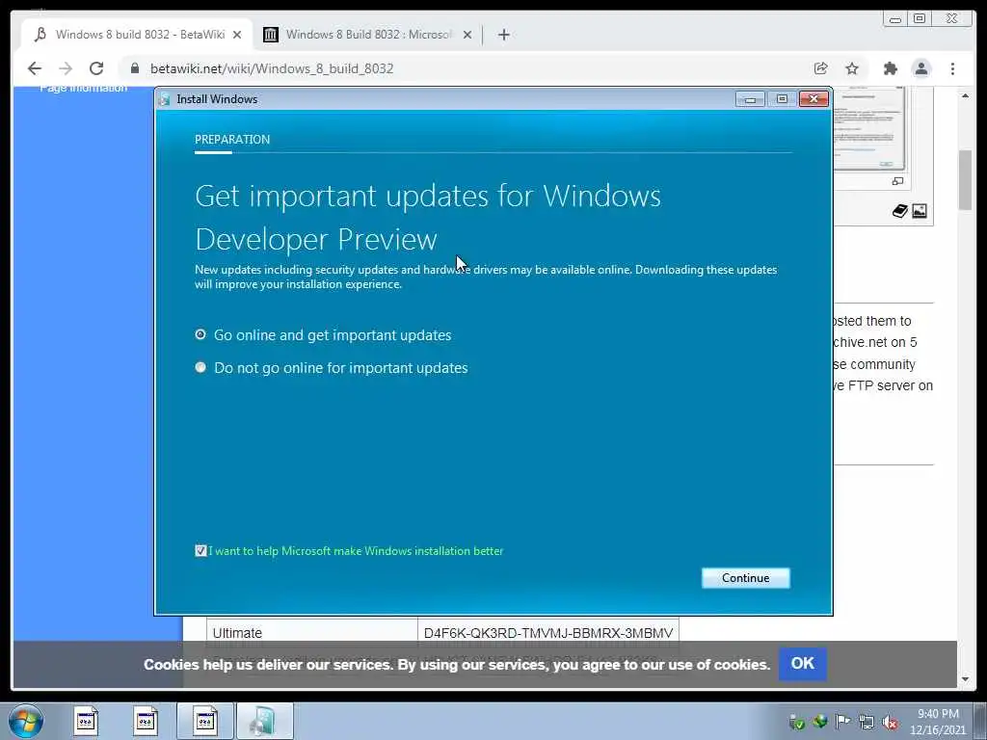This screenshot has height=740, width=987.
Task: Uncheck 'I want to help Microsoft' checkbox
Action: pos(200,551)
